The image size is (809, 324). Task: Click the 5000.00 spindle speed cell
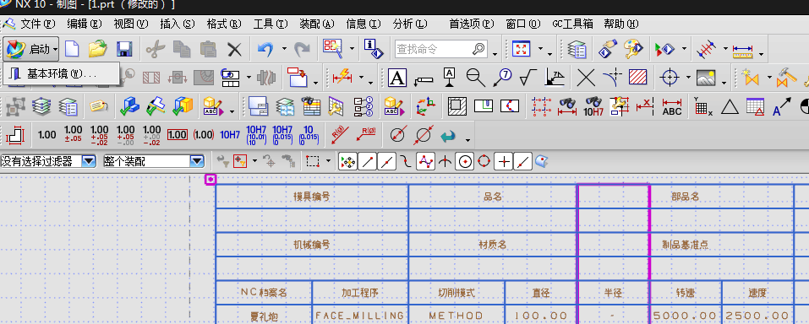tap(686, 316)
